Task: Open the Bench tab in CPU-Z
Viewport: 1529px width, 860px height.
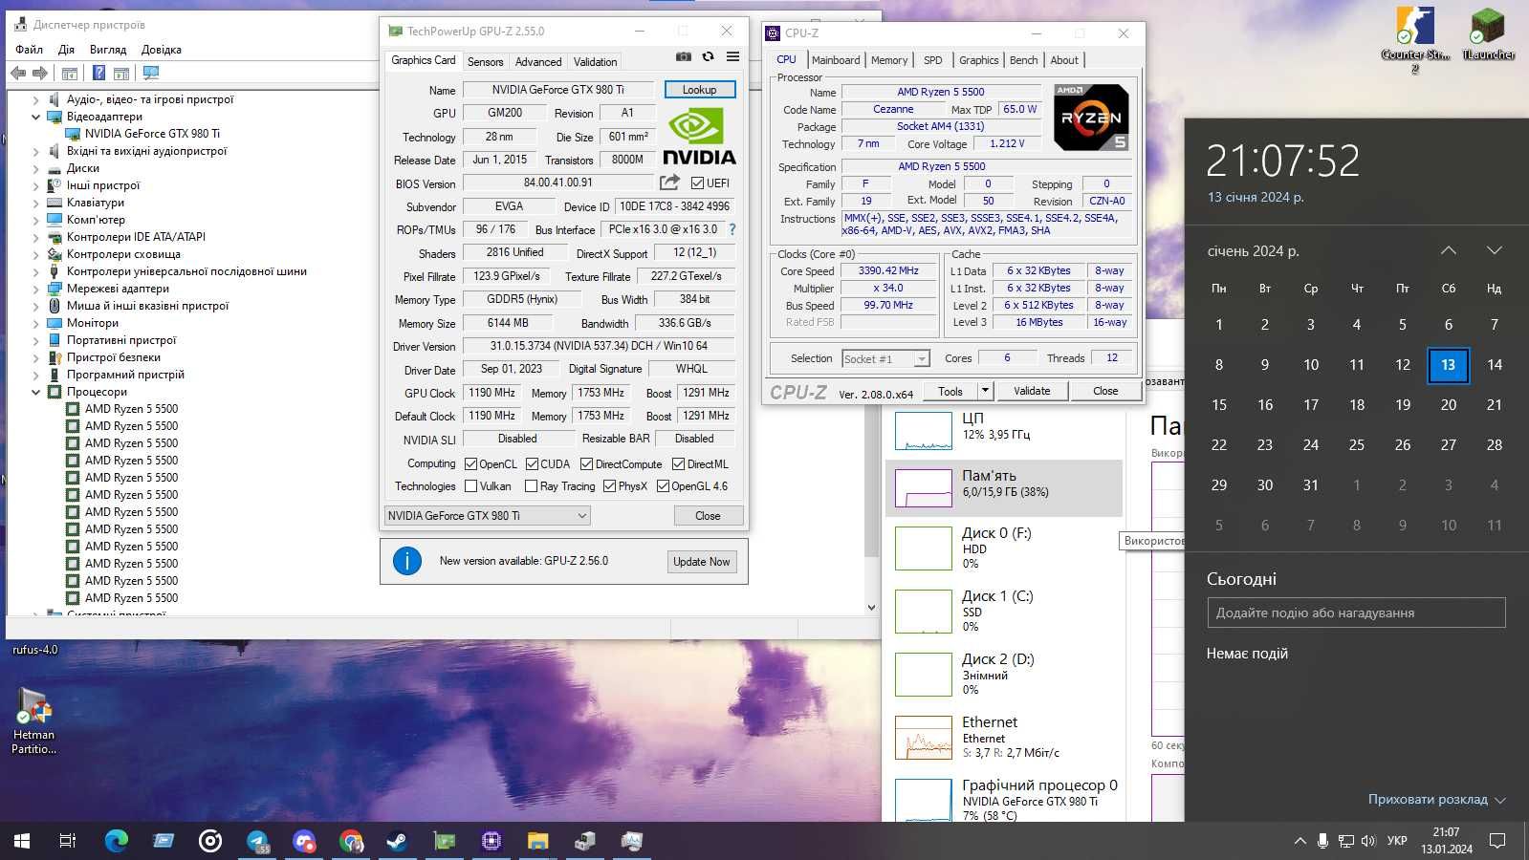Action: coord(1023,60)
